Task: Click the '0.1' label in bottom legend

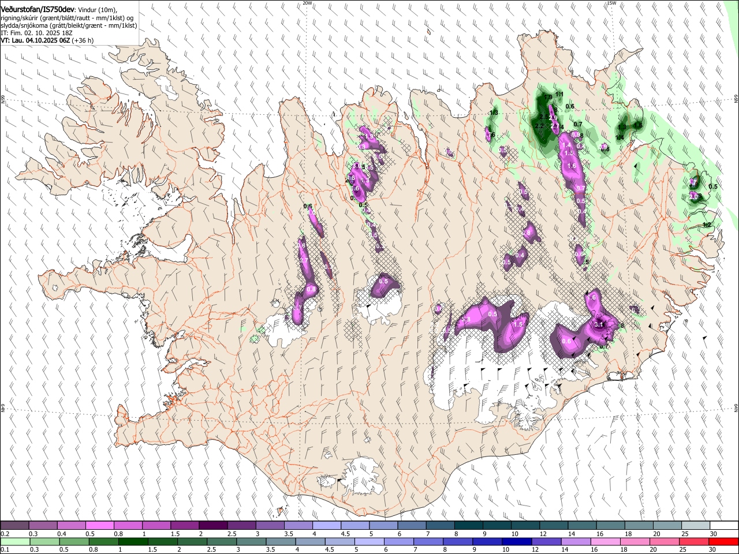Action: point(5,550)
